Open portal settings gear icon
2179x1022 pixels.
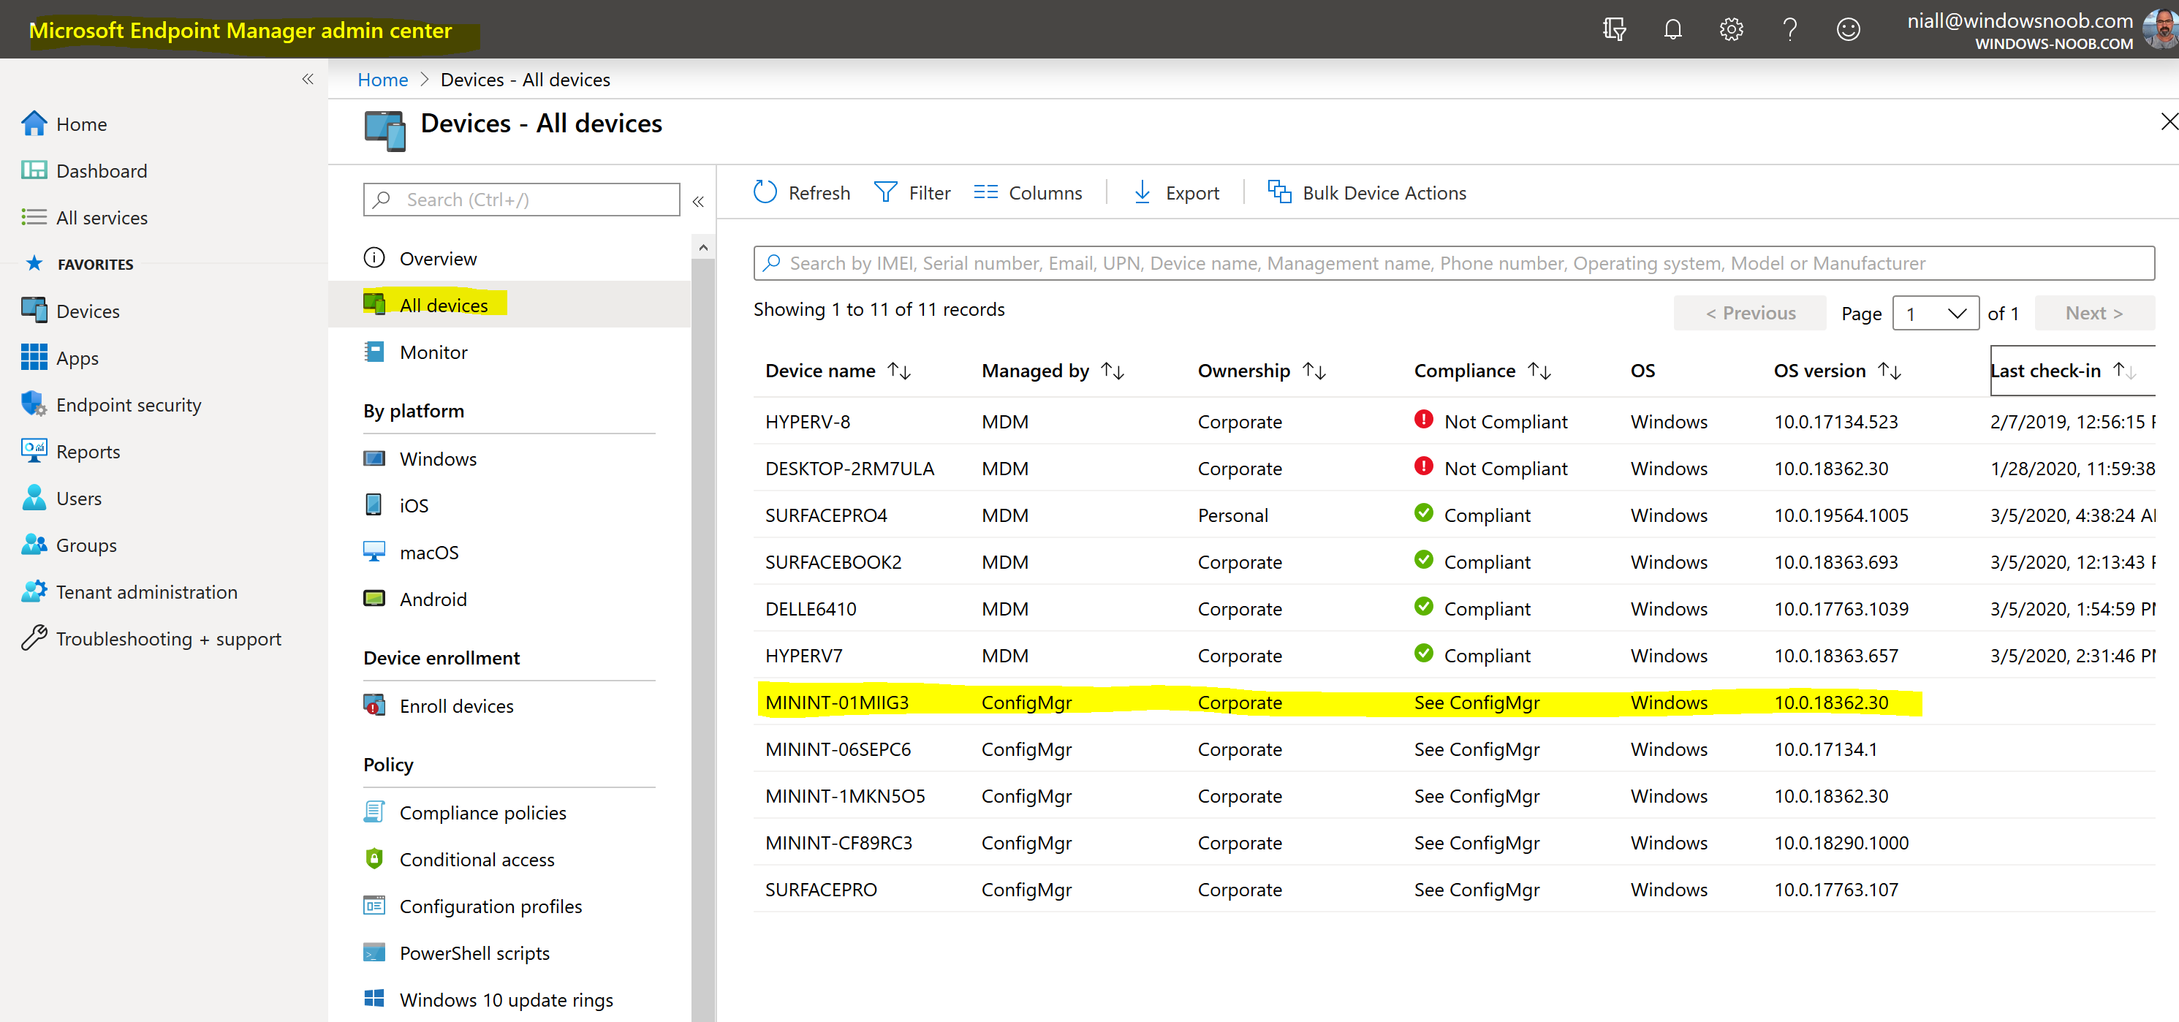pyautogui.click(x=1731, y=30)
